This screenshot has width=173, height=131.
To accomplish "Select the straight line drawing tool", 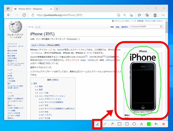I will pos(105,124).
